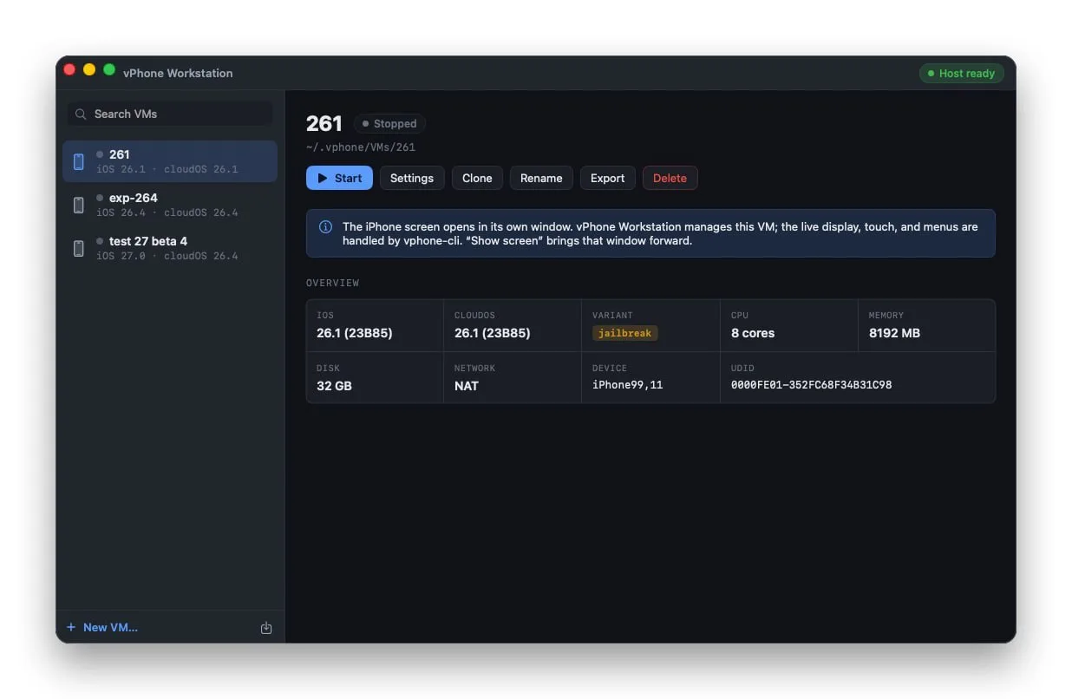Click the iOS value 26.1 (23B85)
1072x699 pixels.
point(354,333)
